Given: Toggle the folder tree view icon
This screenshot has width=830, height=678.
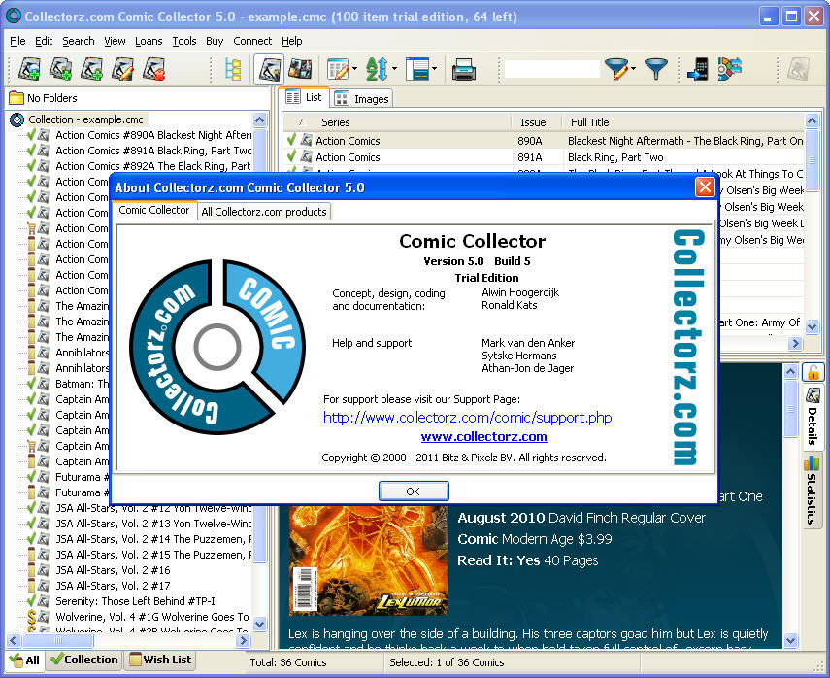Looking at the screenshot, I should coord(233,70).
